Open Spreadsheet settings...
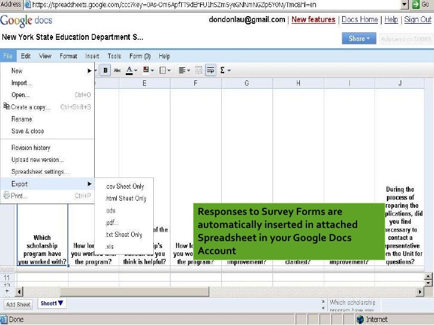The height and width of the screenshot is (325, 434). pyautogui.click(x=47, y=171)
